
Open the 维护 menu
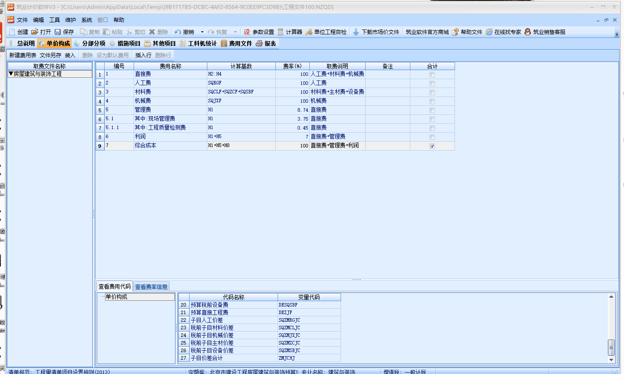(70, 20)
